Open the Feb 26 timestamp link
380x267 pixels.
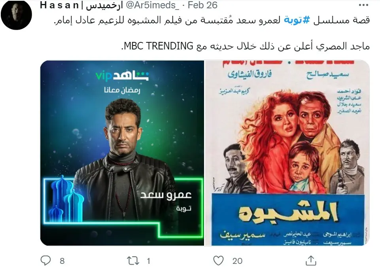pyautogui.click(x=202, y=5)
